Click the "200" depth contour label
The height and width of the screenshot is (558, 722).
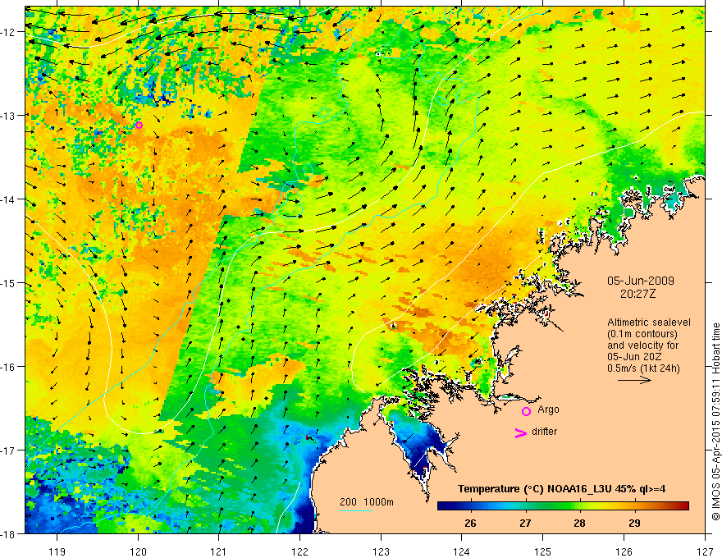click(349, 502)
